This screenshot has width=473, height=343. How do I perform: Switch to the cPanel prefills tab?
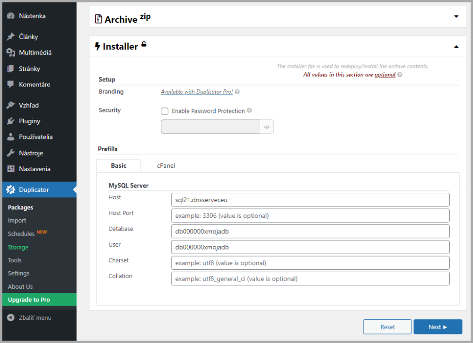(x=166, y=166)
